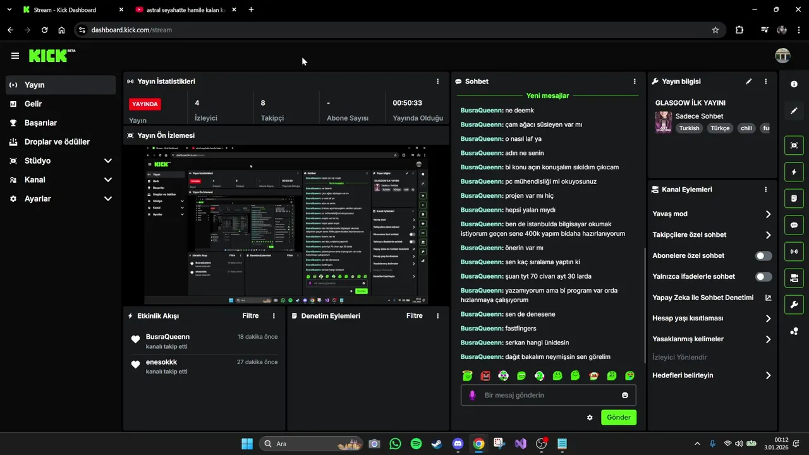Toggle the document icon in the right sidebar

pos(794,198)
